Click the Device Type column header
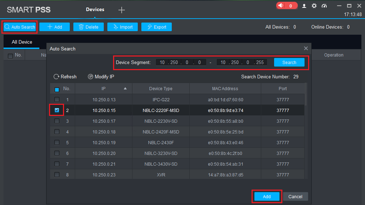This screenshot has width=365, height=205. pyautogui.click(x=161, y=89)
